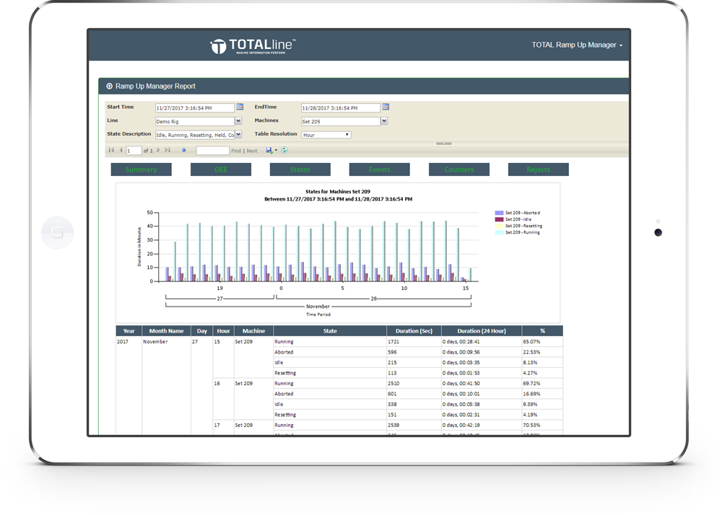
Task: Switch to the OEE tab
Action: (221, 170)
